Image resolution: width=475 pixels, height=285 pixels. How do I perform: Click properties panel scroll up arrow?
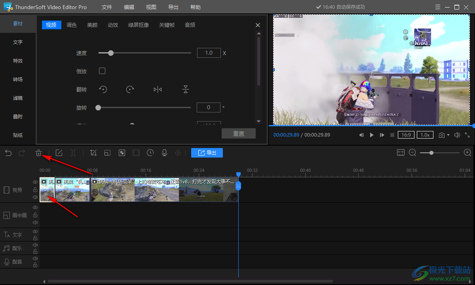point(259,34)
